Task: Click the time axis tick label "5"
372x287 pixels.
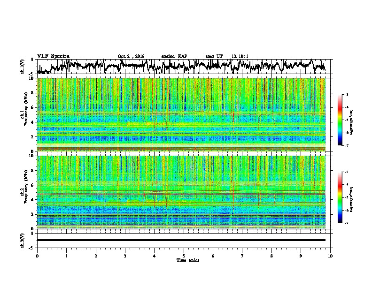Action: (184, 256)
